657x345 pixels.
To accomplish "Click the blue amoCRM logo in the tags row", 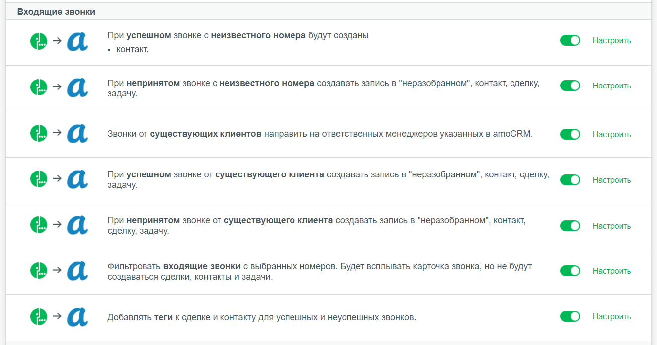I will point(77,317).
